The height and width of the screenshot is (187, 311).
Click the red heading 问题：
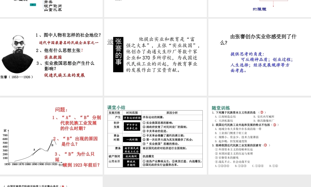point(61,110)
